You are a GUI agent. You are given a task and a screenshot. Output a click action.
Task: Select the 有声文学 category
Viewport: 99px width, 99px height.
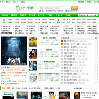51,22
